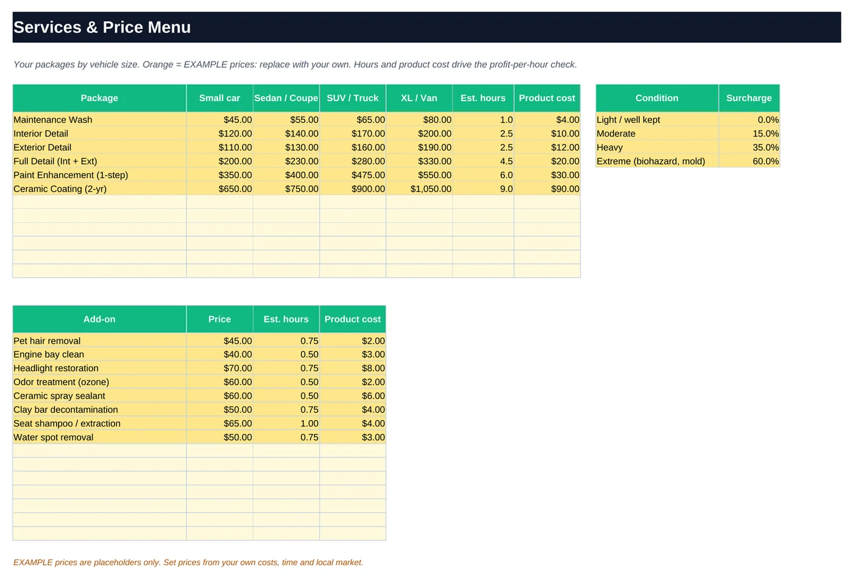Click the 35.0% Heavy surcharge value

coord(749,147)
